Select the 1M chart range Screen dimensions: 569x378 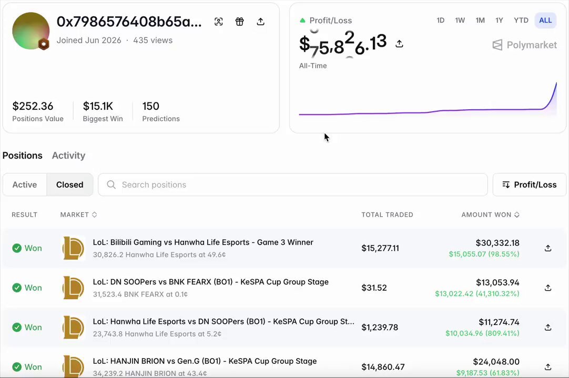(x=480, y=20)
